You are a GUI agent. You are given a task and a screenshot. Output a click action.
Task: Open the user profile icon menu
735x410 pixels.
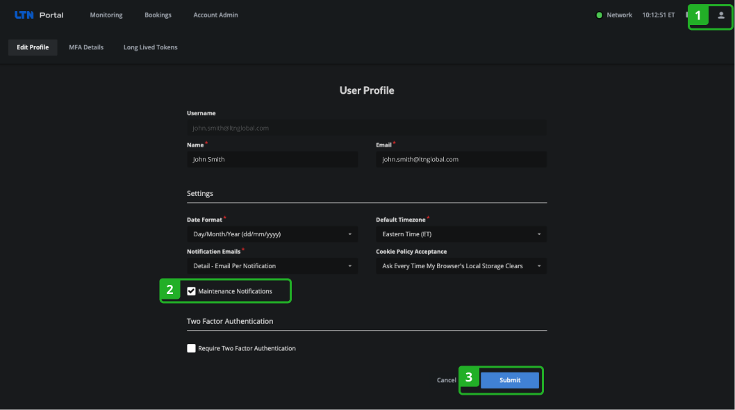tap(721, 15)
